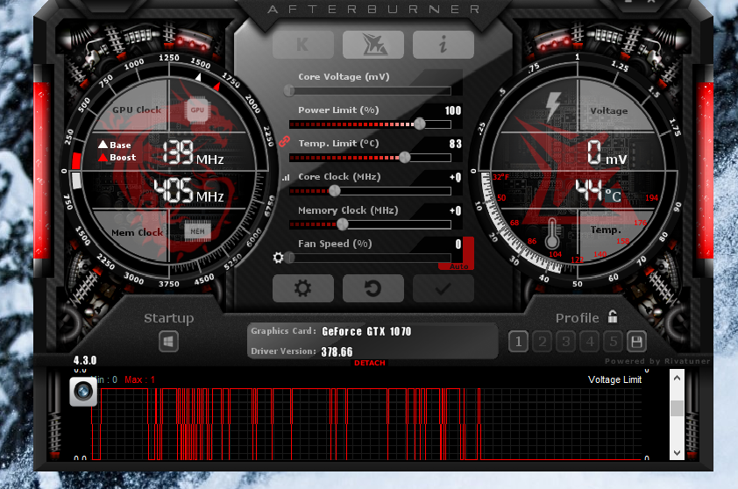Click the Core Clock curve bars icon
Viewport: 738px width, 489px height.
tap(286, 177)
